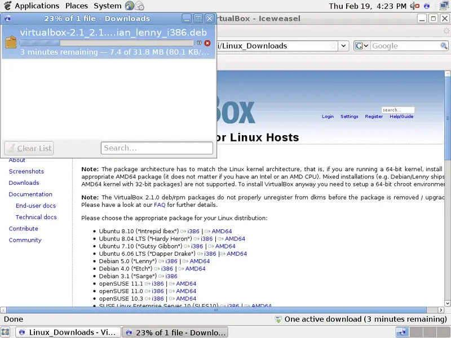Screen dimensions: 451x338
Task: Open the volume control tray icon
Action: [x=415, y=6]
